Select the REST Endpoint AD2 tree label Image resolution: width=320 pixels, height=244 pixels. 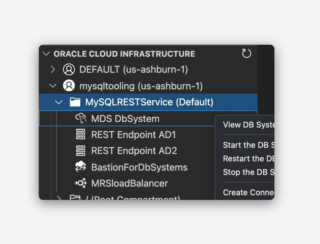click(x=134, y=151)
